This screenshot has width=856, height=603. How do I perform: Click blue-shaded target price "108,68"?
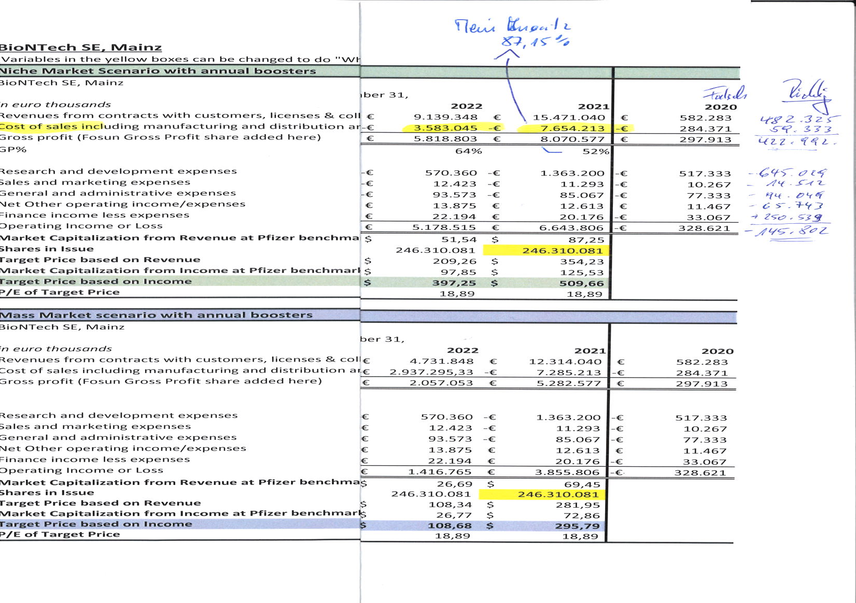(450, 526)
